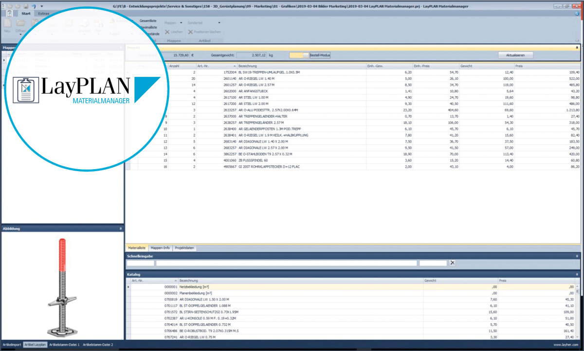Select row BE O-STAHLBODEN T9 2.57 X 0.32 M

354,154
